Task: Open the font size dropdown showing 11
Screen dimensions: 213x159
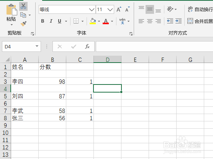Action: pos(110,10)
